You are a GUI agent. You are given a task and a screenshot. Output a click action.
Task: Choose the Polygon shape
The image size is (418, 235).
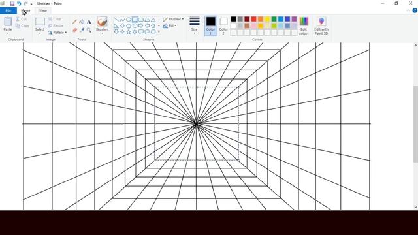point(147,20)
